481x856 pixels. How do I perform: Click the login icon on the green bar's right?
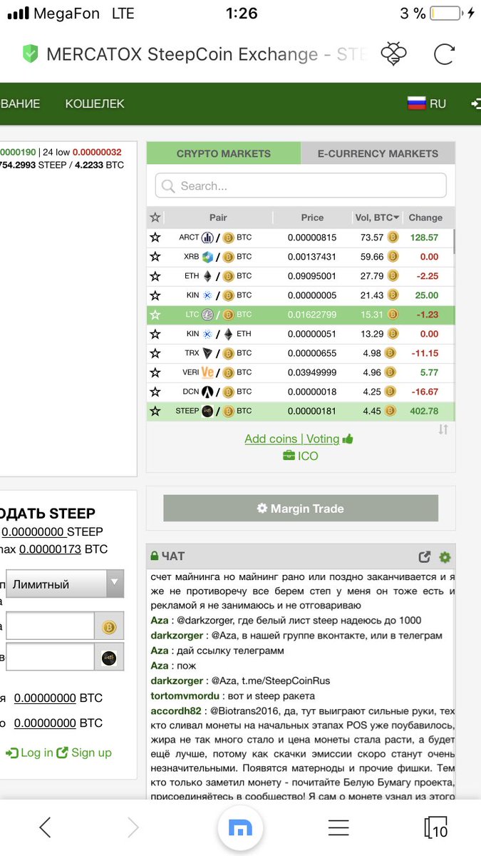click(x=475, y=103)
